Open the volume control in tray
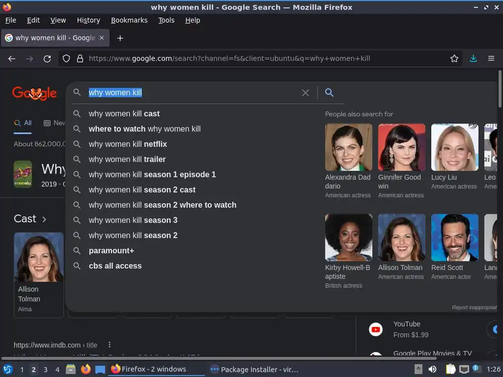 [432, 369]
